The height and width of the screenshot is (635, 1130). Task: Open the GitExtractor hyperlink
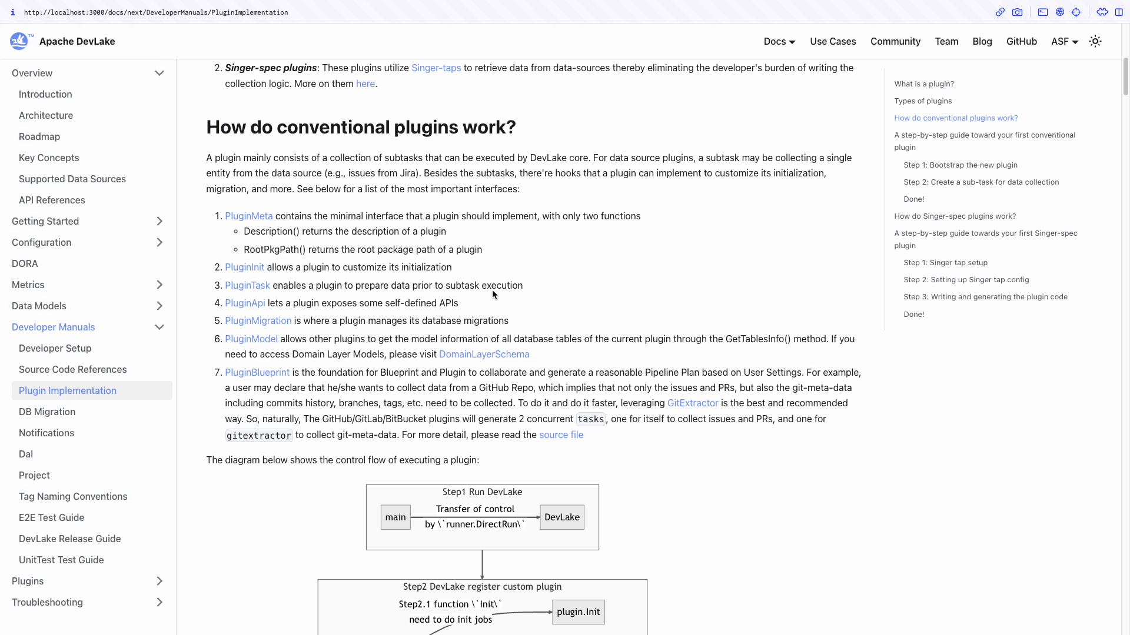(693, 403)
